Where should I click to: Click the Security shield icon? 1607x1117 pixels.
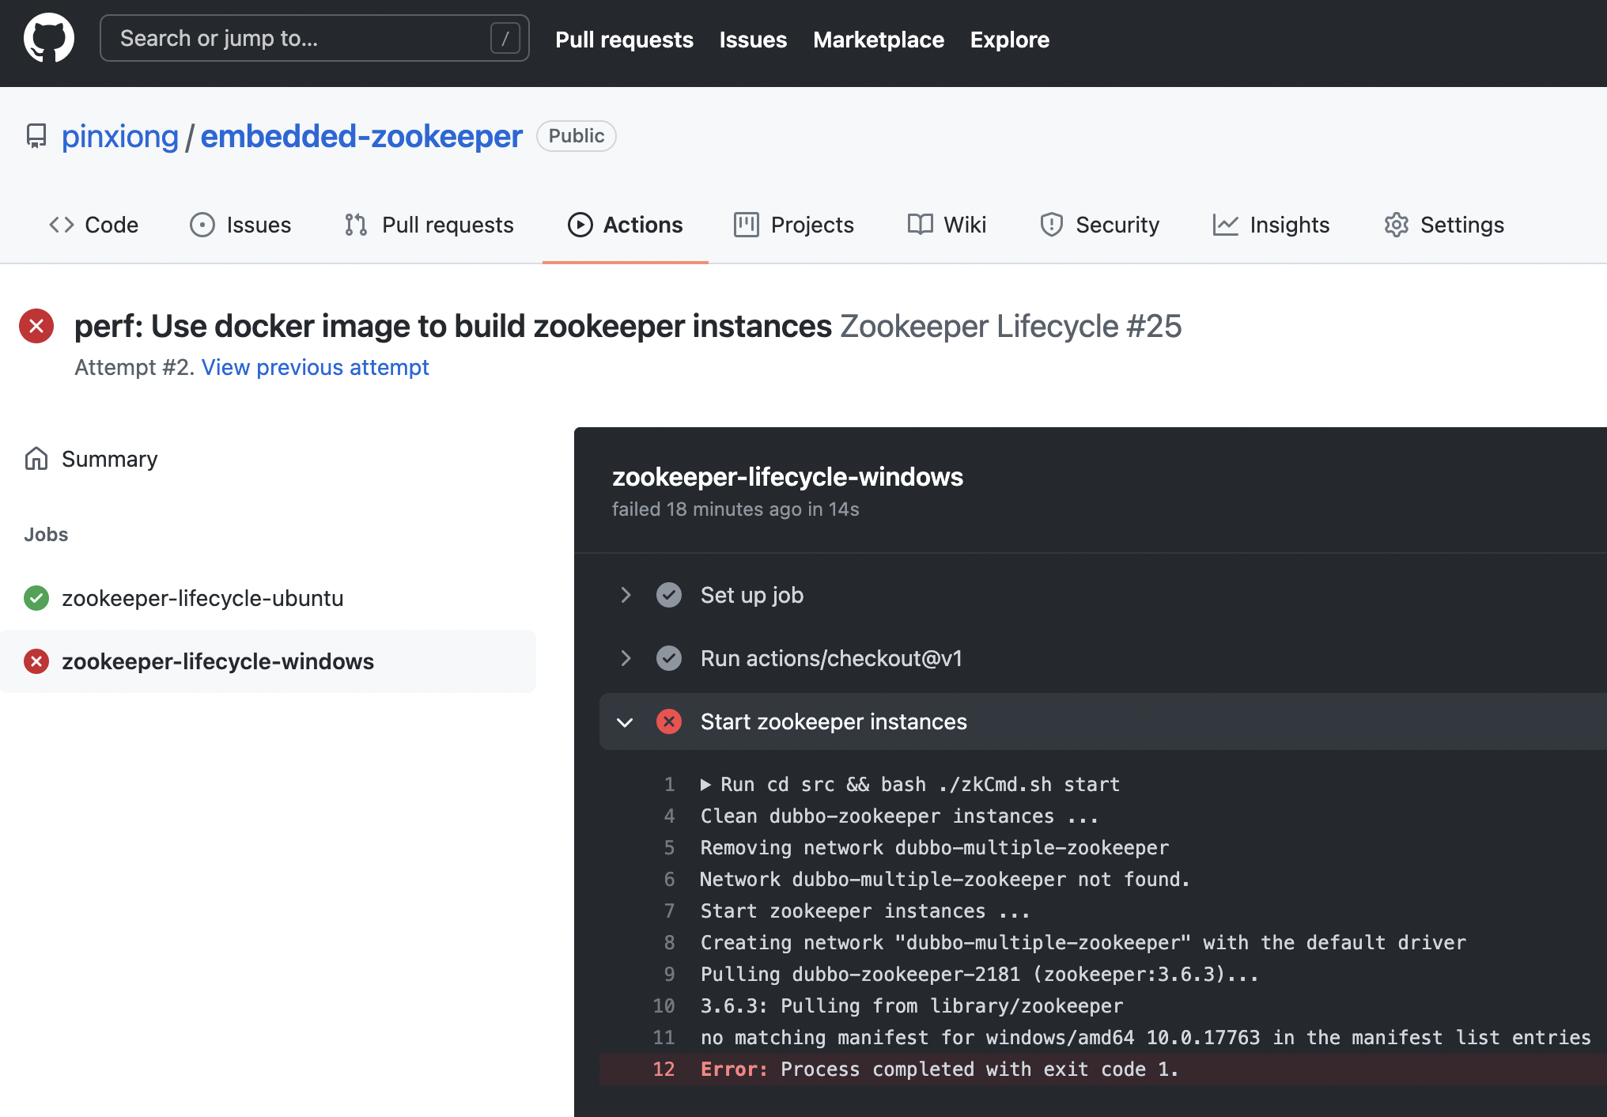(x=1051, y=225)
